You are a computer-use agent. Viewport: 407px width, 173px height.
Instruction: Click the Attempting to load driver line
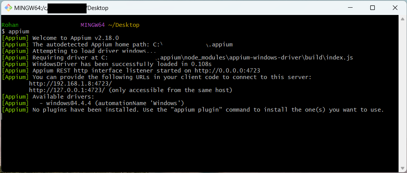(94, 51)
